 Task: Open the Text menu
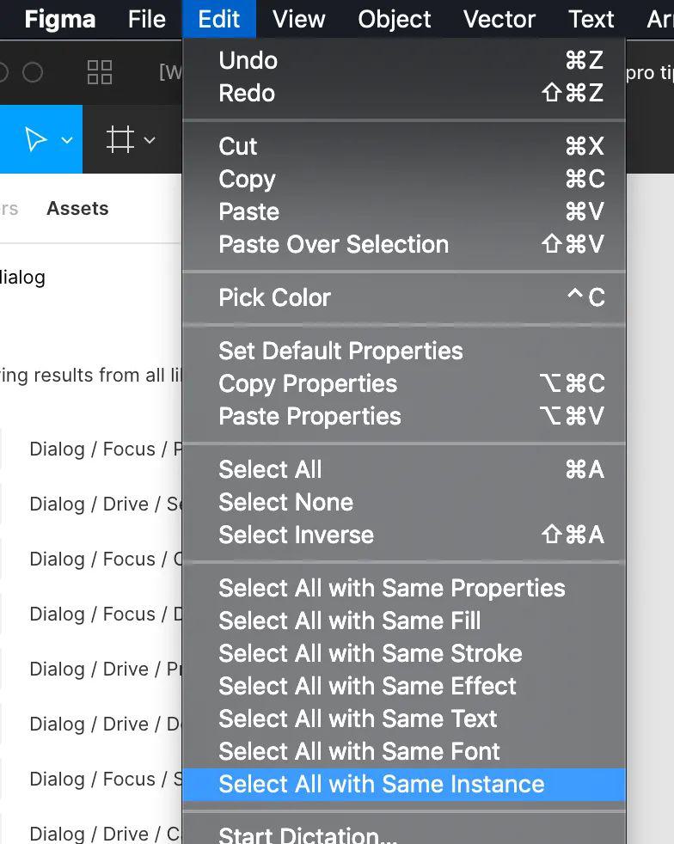pyautogui.click(x=591, y=20)
